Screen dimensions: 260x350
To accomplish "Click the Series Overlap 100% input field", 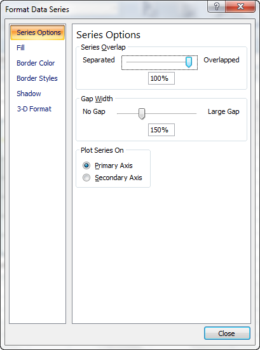I will (x=161, y=78).
